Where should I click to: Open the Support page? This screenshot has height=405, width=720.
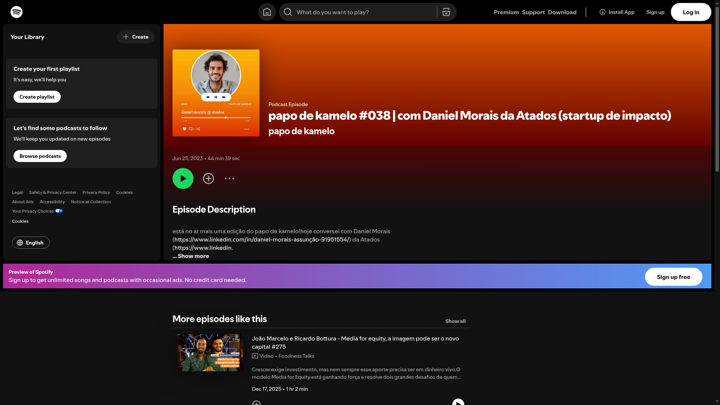coord(533,12)
